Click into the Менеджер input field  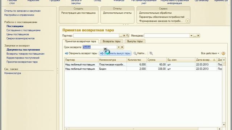coord(167,36)
